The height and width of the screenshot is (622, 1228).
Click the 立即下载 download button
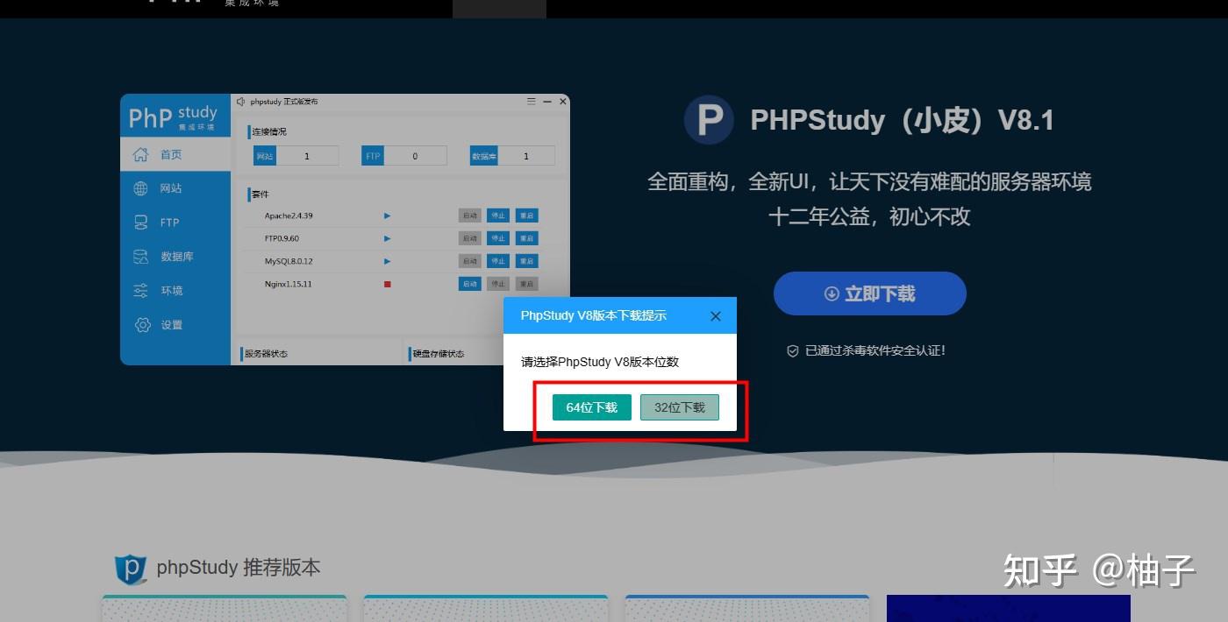pyautogui.click(x=869, y=293)
